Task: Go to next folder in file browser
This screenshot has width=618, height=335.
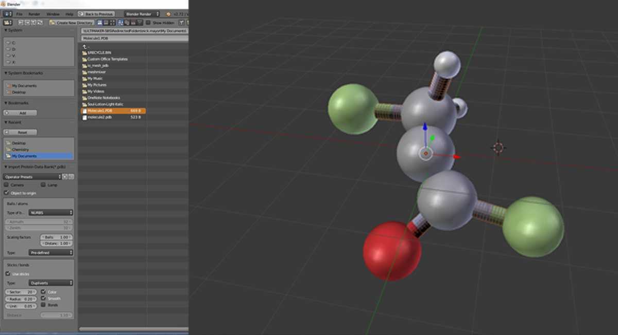Action: [x=27, y=23]
